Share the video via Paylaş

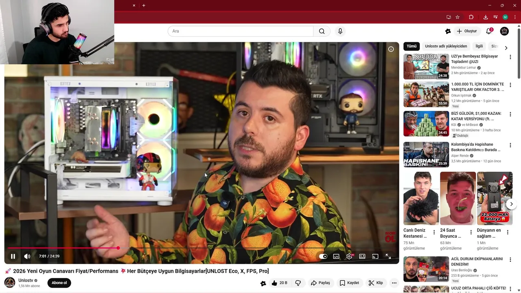(x=320, y=283)
